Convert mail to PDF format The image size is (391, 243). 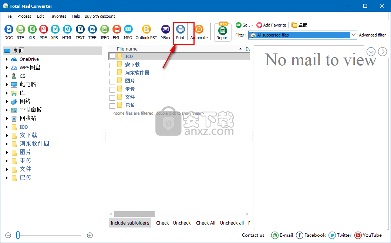[43, 32]
